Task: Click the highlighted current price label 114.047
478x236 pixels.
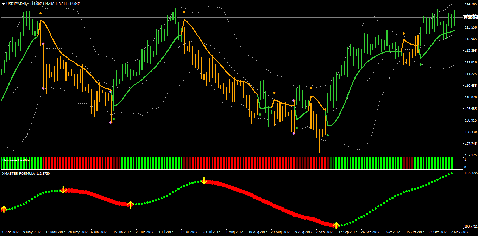Action: 471,17
